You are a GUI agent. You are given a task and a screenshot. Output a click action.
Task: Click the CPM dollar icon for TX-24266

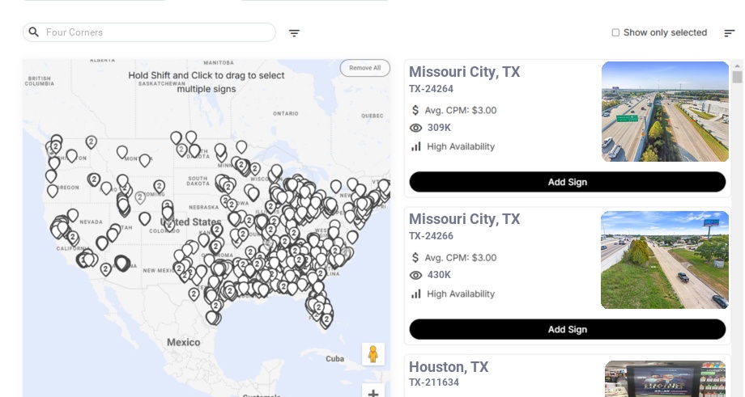click(416, 258)
